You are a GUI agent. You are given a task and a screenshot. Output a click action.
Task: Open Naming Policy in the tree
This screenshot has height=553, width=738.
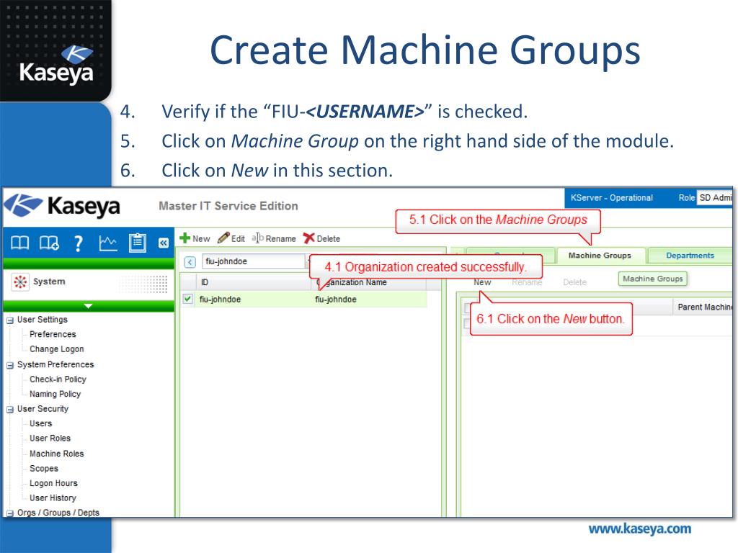point(55,394)
